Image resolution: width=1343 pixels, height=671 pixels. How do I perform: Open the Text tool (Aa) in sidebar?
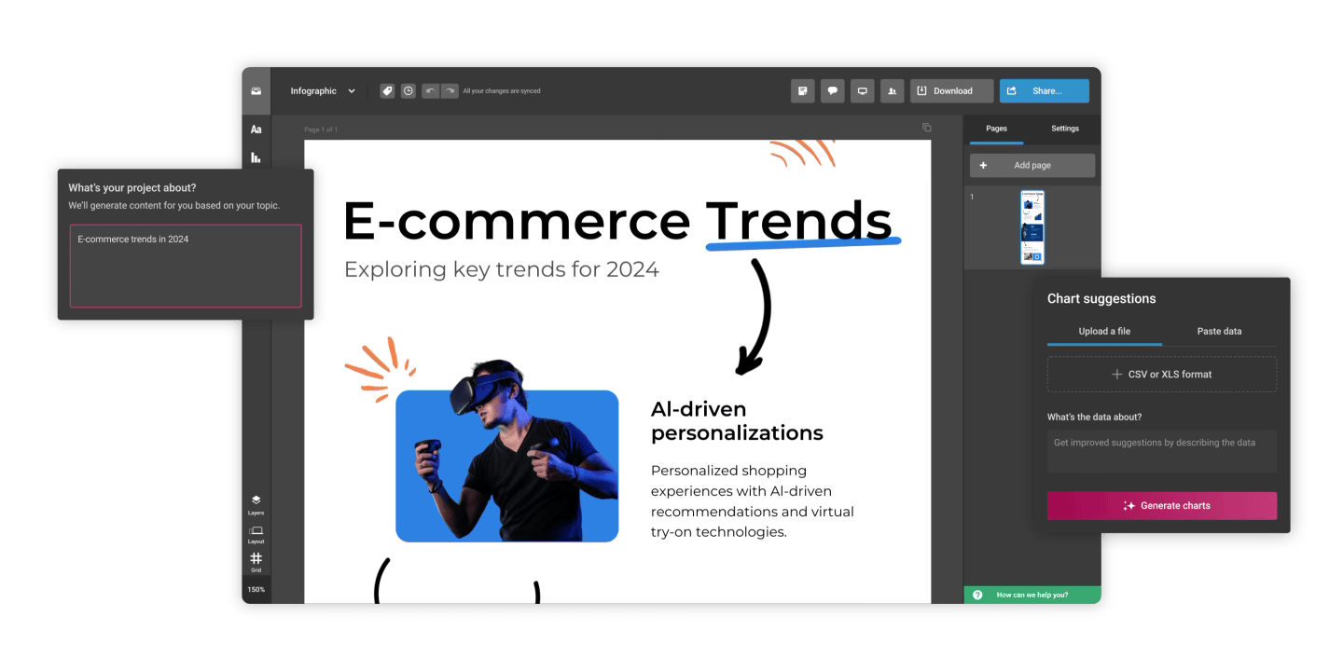point(256,130)
